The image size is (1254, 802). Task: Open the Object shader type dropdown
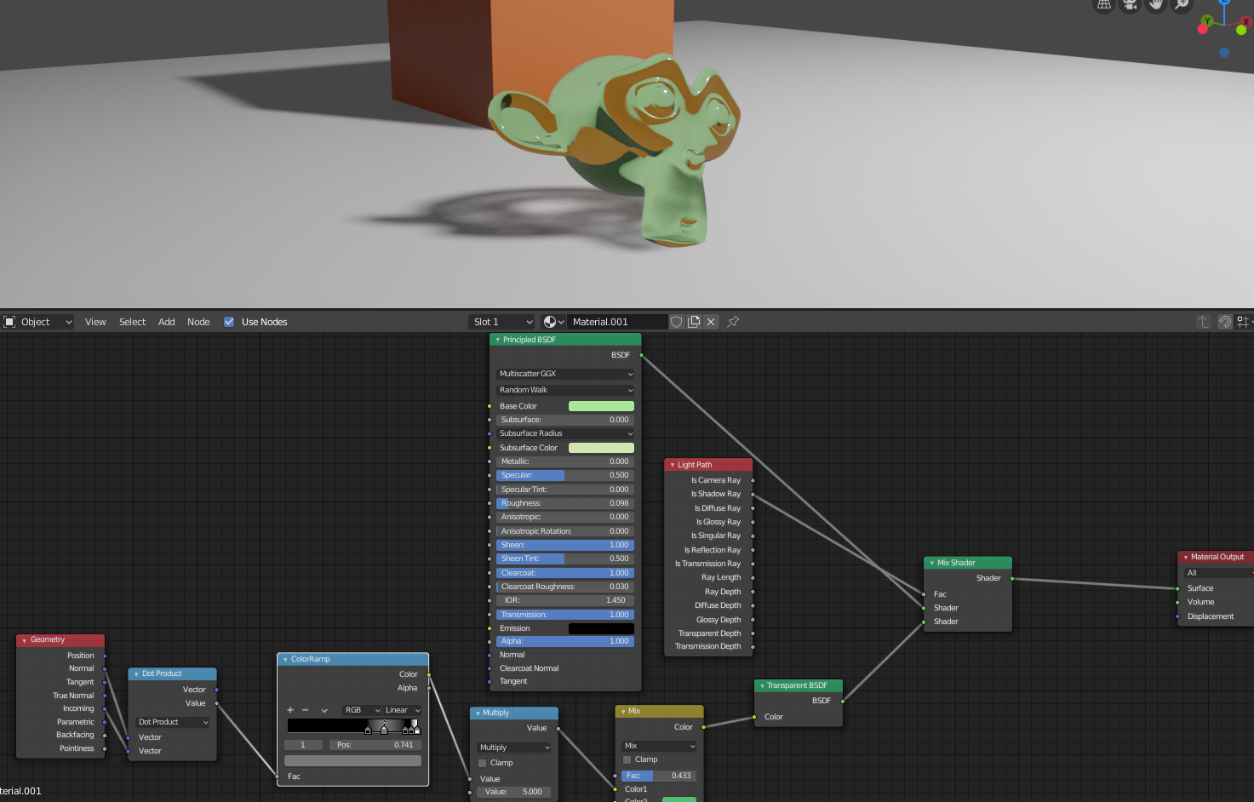pos(38,322)
